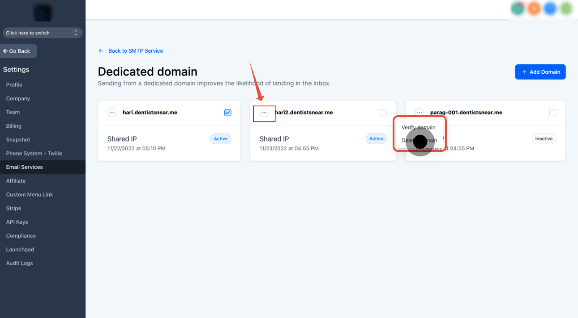Click the Dedicated domain heading
The image size is (578, 318).
click(148, 71)
